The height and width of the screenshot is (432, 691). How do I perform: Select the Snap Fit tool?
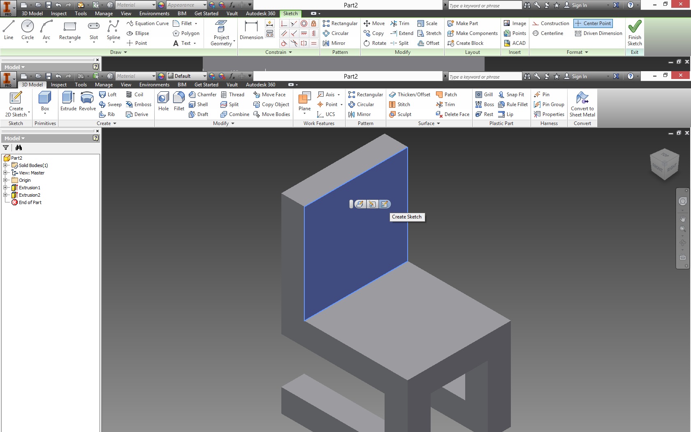tap(511, 95)
